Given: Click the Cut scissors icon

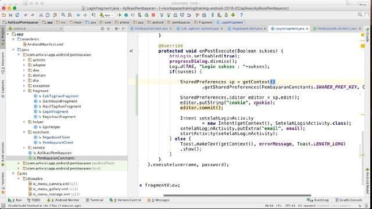Looking at the screenshot, I should point(41,15).
